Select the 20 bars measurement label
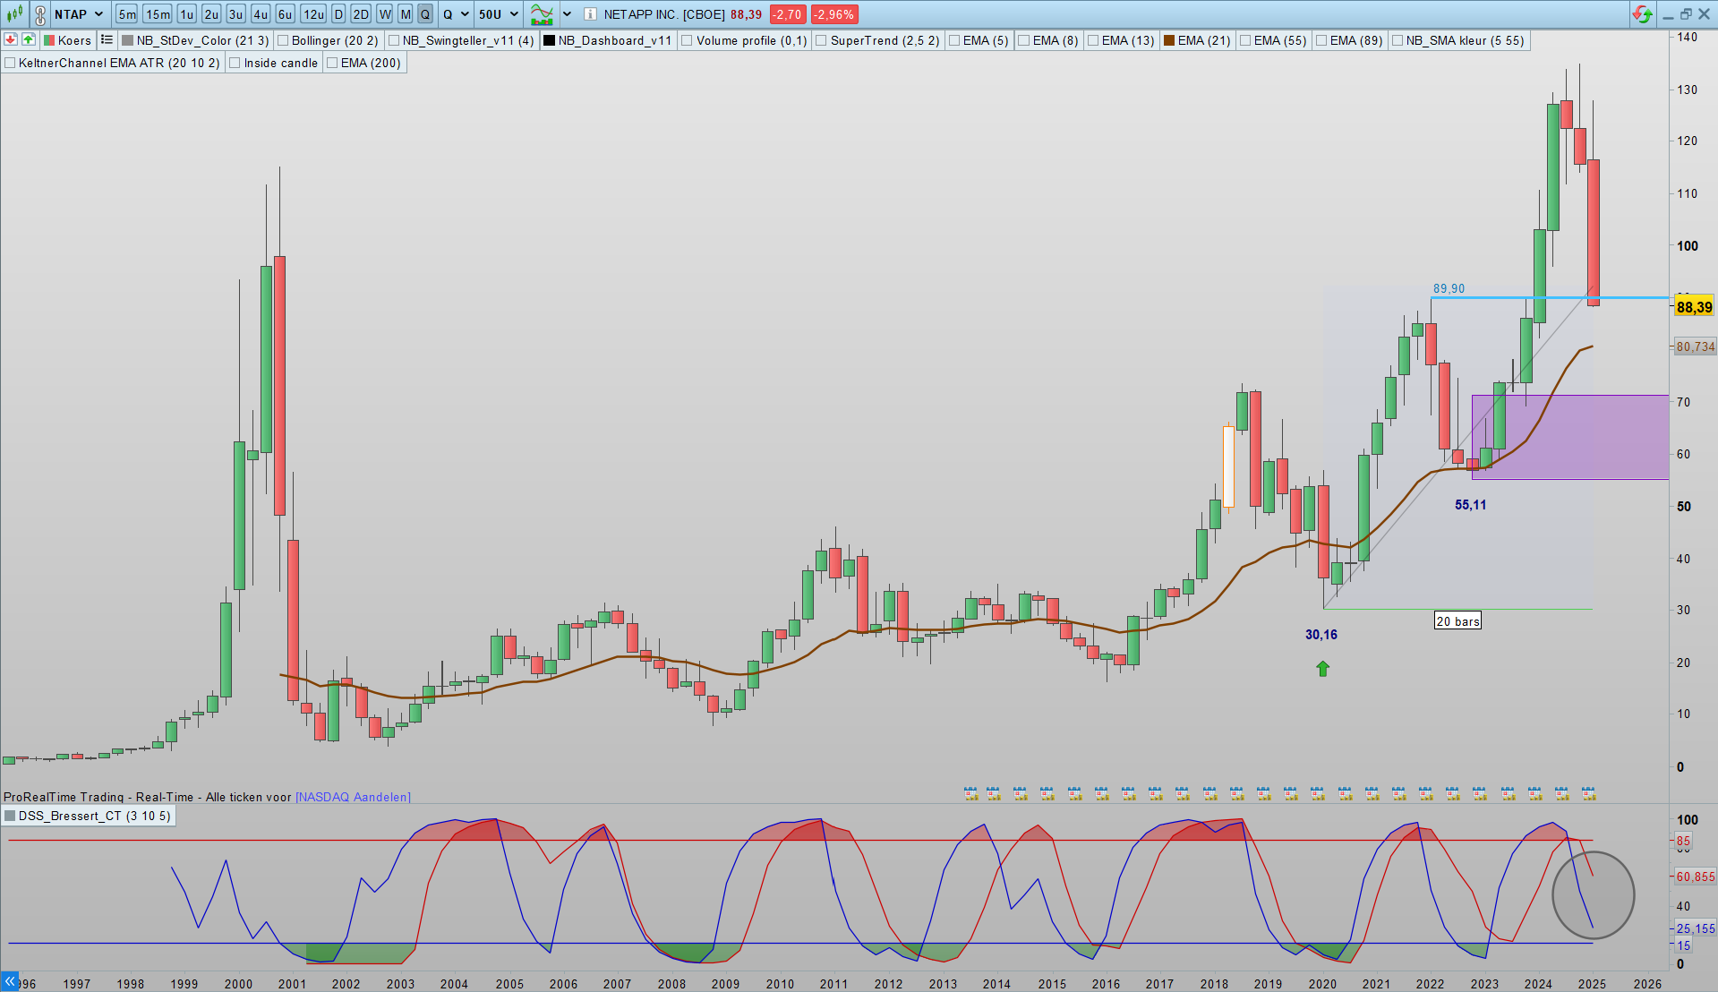Screen dimensions: 1718x992 (x=1457, y=621)
